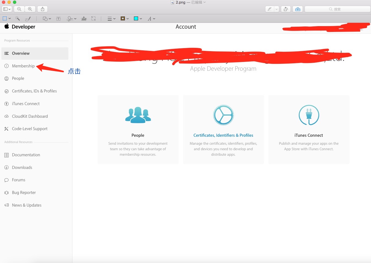Click the Downloads arrow icon
The height and width of the screenshot is (263, 371).
point(7,168)
